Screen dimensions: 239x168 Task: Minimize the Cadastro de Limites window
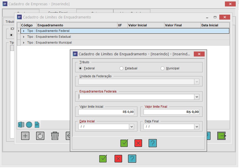[207, 18]
